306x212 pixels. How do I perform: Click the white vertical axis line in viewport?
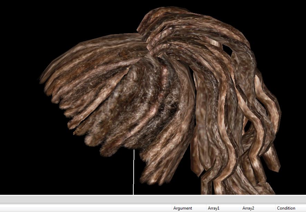[x=134, y=172]
